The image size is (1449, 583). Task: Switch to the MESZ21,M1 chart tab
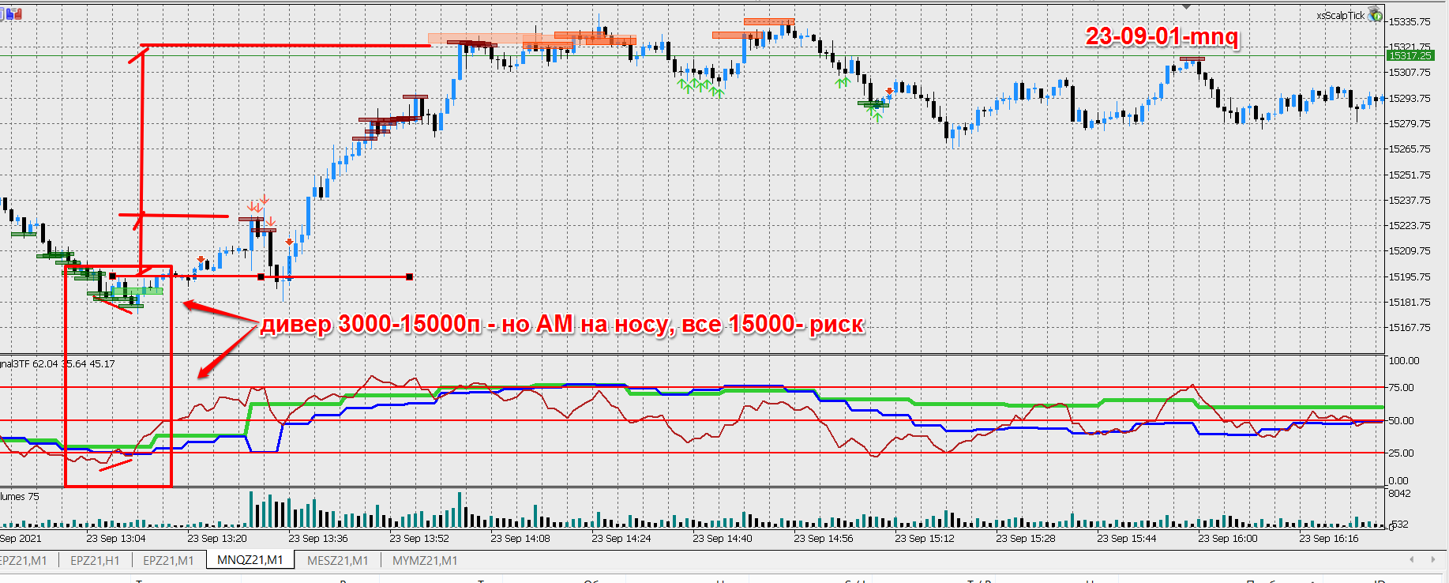337,560
